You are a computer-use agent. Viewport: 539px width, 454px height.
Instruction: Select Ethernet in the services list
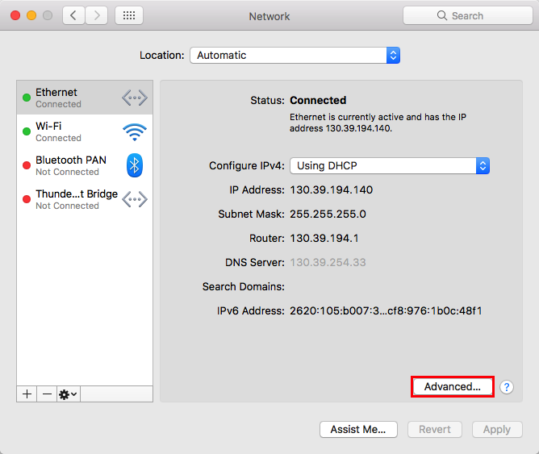[x=85, y=98]
